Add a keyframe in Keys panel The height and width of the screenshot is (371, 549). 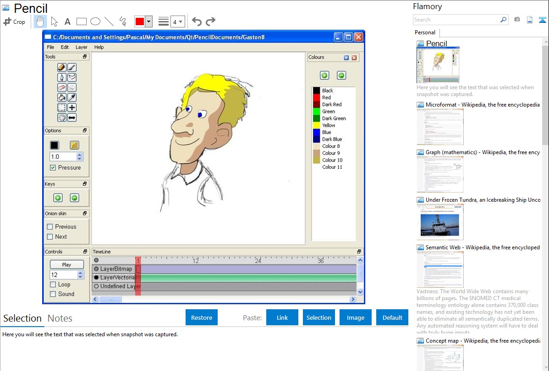tap(58, 198)
